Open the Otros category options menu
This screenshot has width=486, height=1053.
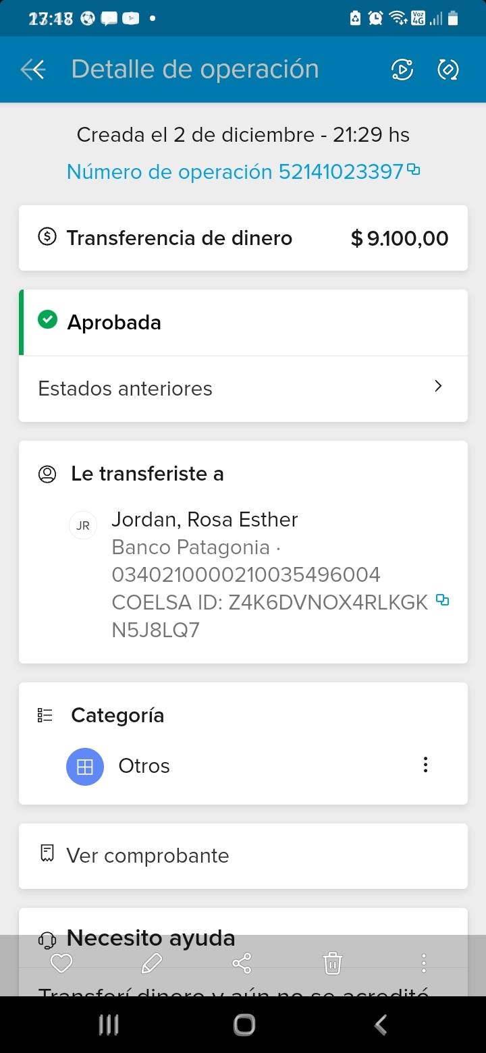[x=425, y=765]
